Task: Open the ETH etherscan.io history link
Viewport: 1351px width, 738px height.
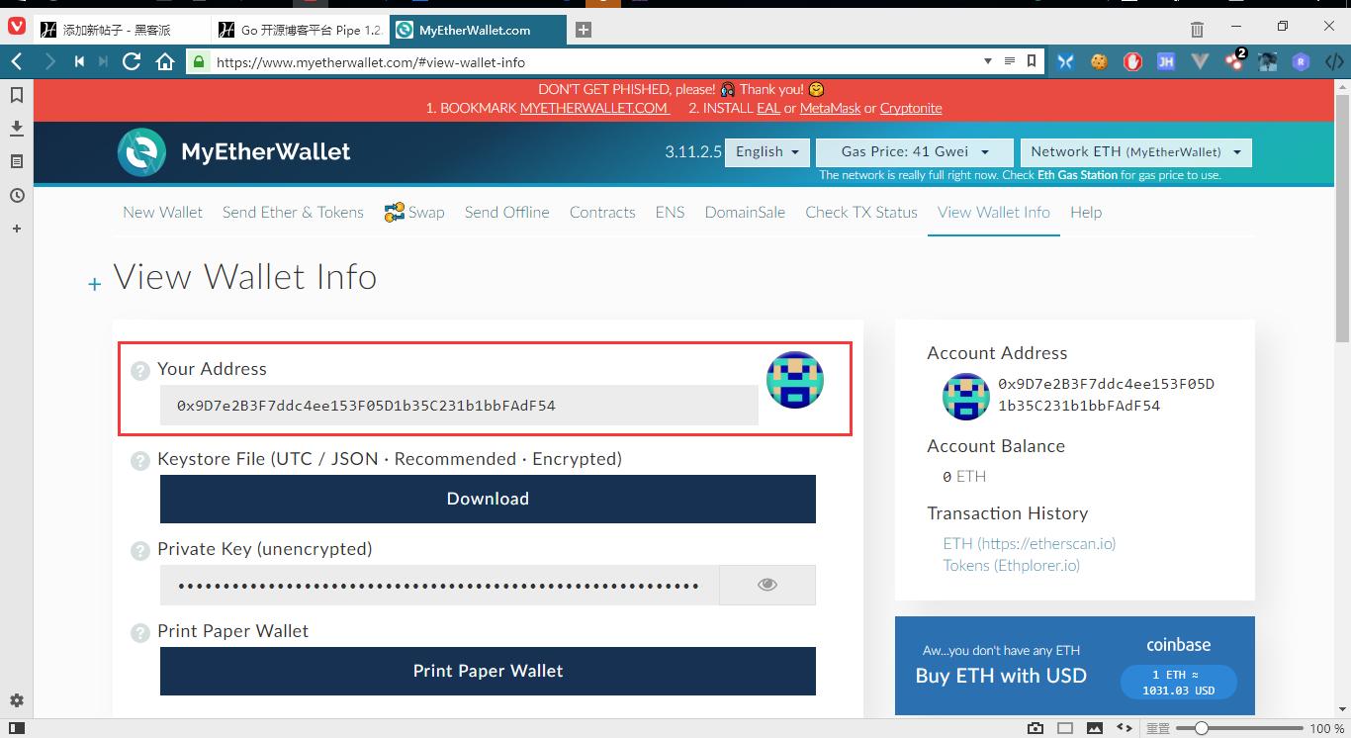Action: click(x=1030, y=543)
